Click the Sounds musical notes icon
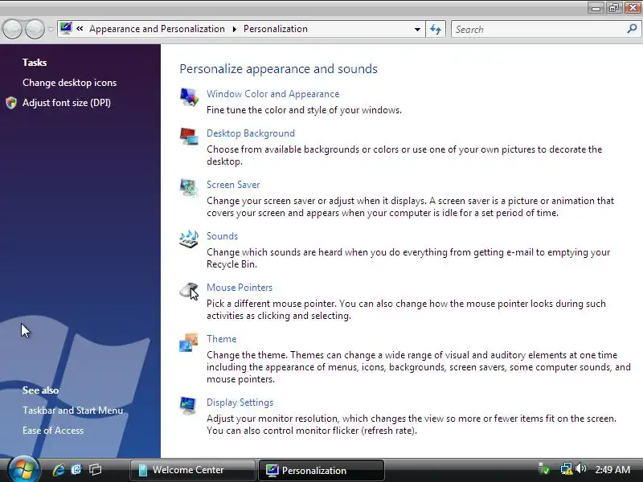The image size is (643, 482). pyautogui.click(x=189, y=239)
